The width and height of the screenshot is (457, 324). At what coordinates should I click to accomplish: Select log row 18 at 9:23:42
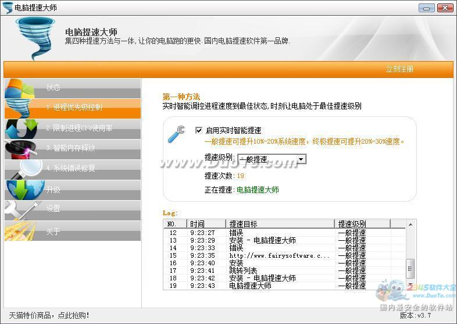coord(284,278)
